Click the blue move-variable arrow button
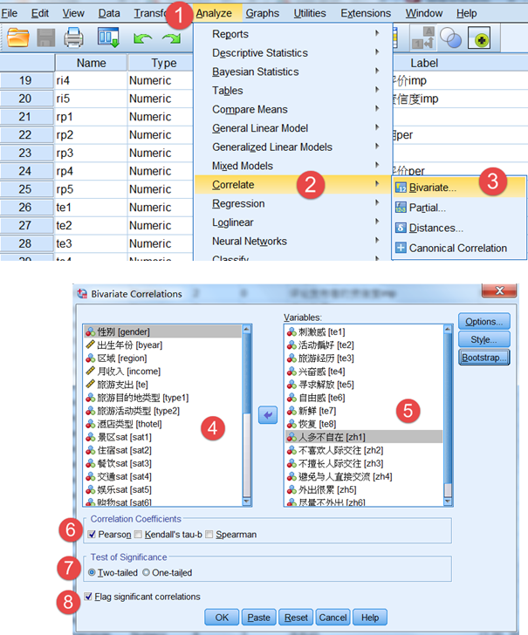 coord(268,415)
